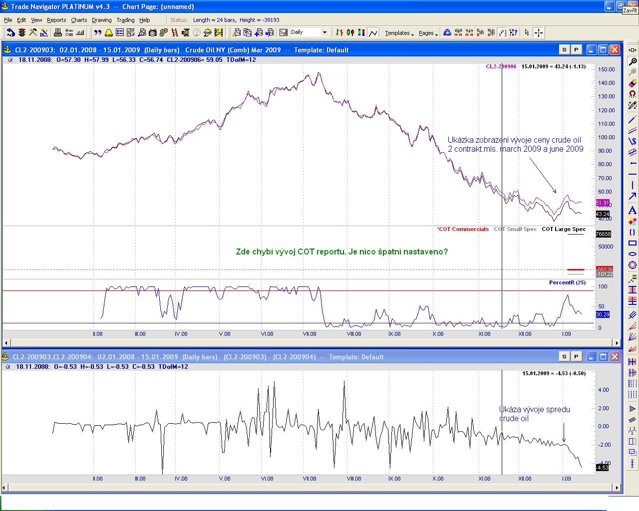The image size is (639, 511).
Task: Select the ellipse drawing tool
Action: (633, 254)
